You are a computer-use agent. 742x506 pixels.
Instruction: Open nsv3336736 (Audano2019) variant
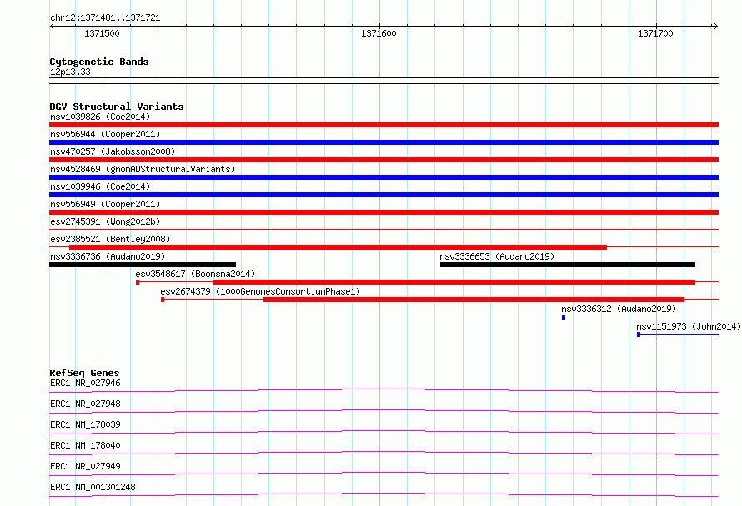click(x=108, y=256)
